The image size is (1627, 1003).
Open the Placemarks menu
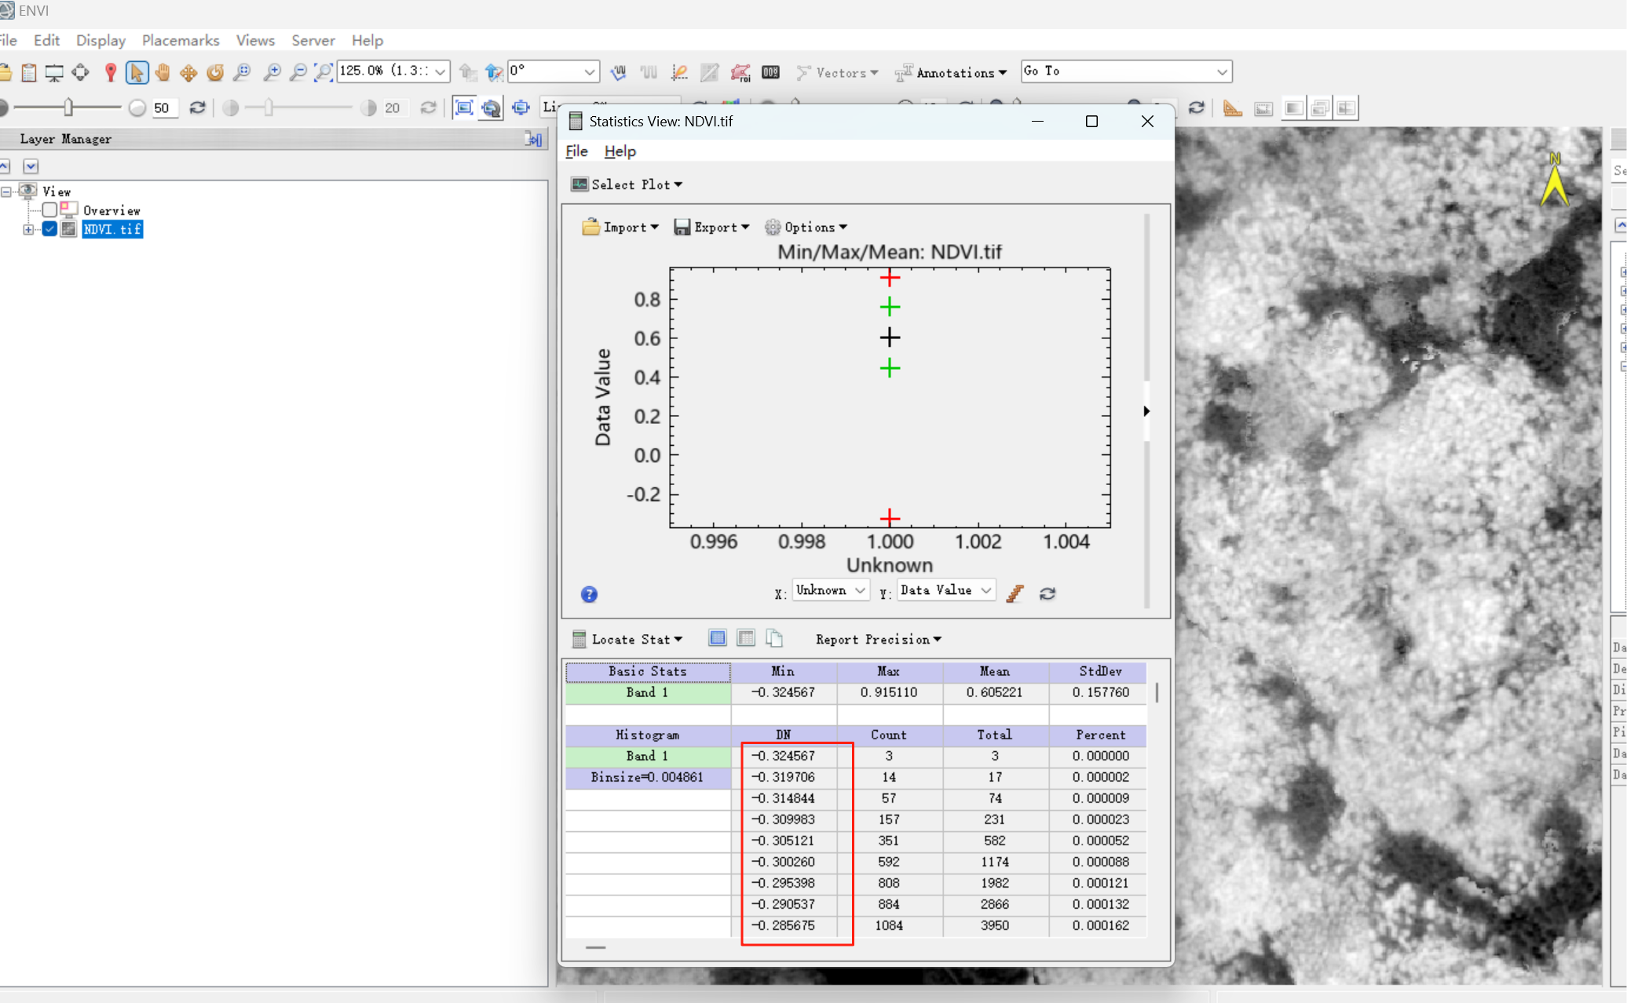[x=180, y=40]
